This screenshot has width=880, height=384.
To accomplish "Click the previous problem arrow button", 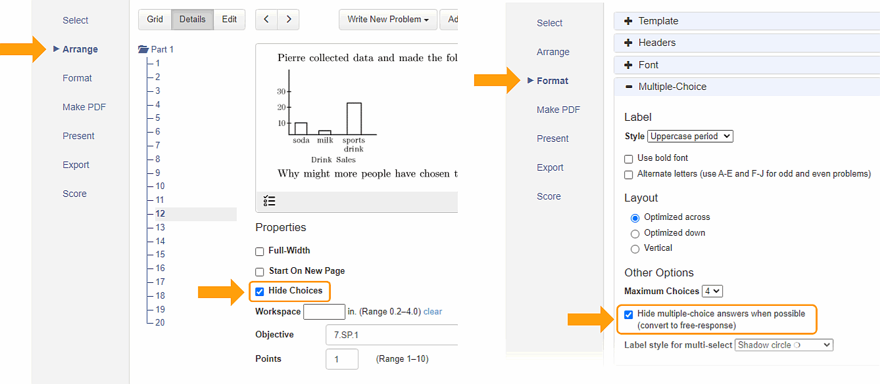I will click(266, 19).
